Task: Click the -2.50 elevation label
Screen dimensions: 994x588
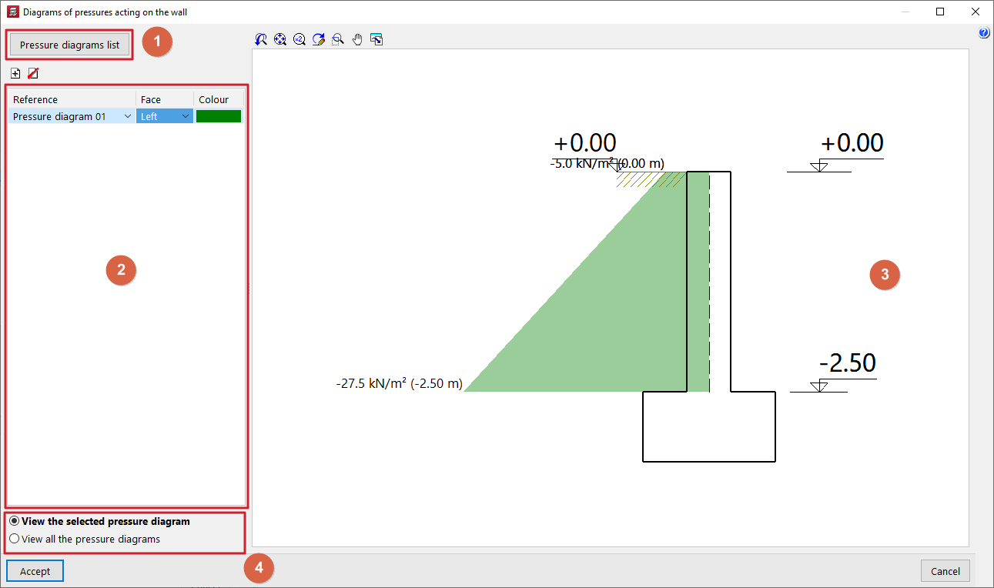Action: (848, 362)
